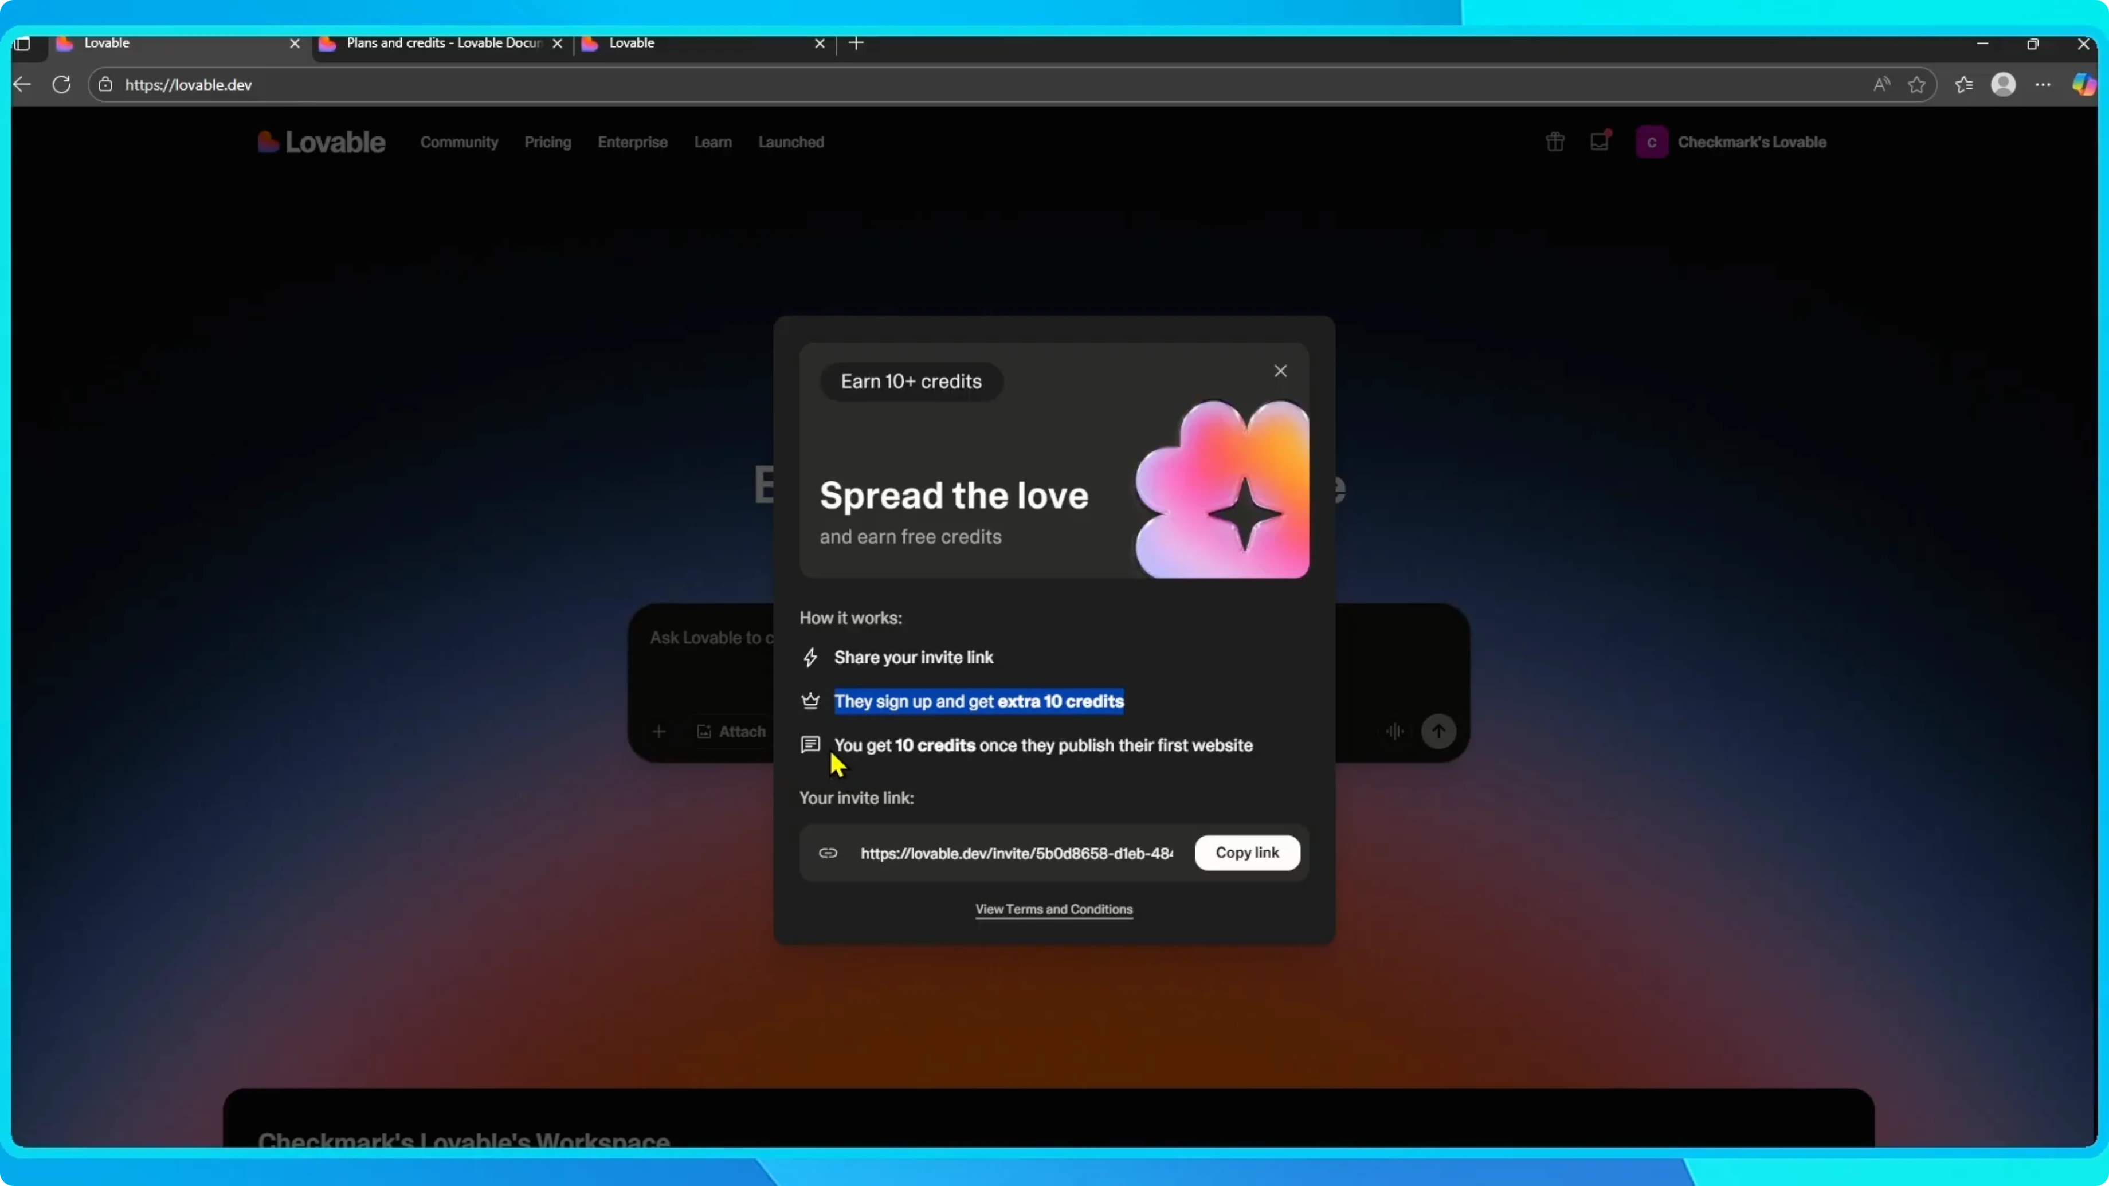Click the Earn 10+ credits badge

(911, 382)
